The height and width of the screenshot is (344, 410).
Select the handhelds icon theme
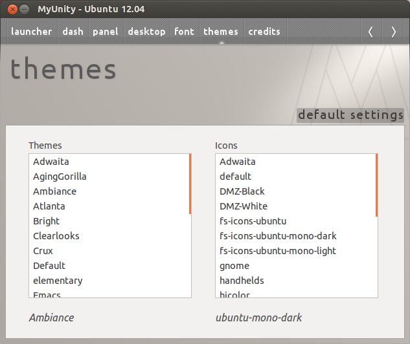[295, 281]
